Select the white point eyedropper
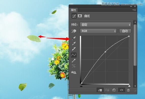The width and height of the screenshot is (145, 99). (74, 49)
